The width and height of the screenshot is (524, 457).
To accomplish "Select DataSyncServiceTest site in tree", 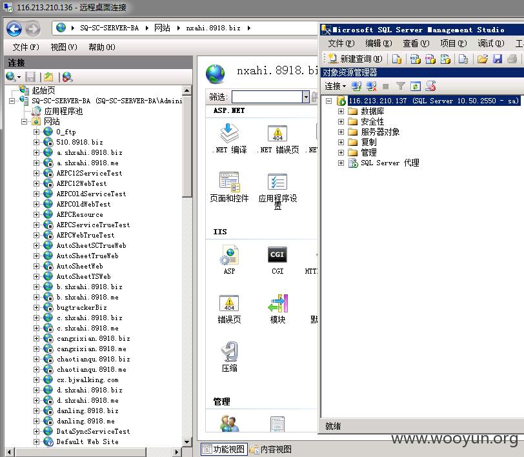I will pyautogui.click(x=93, y=431).
